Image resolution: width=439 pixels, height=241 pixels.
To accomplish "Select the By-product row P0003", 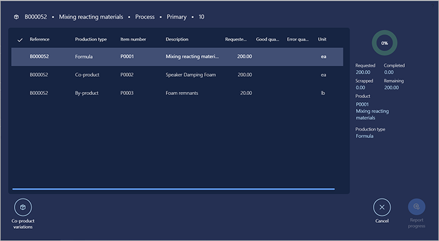I will (x=177, y=93).
